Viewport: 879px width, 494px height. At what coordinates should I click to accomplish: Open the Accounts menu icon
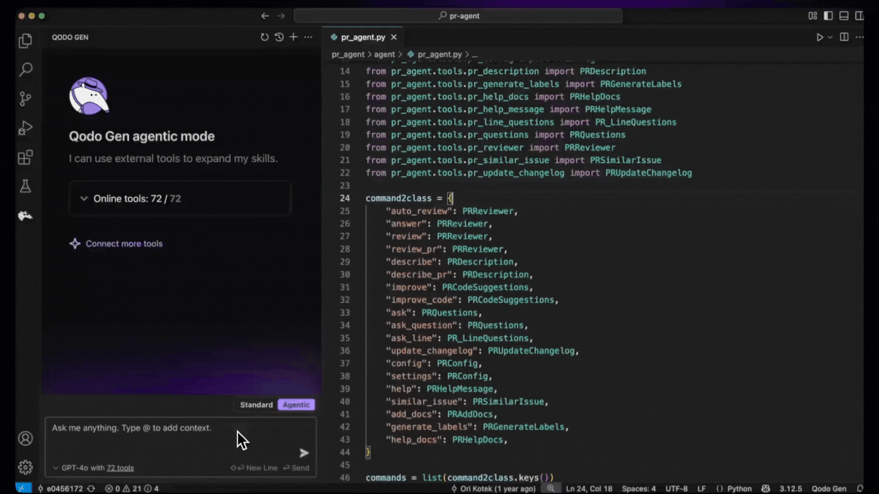pyautogui.click(x=26, y=439)
